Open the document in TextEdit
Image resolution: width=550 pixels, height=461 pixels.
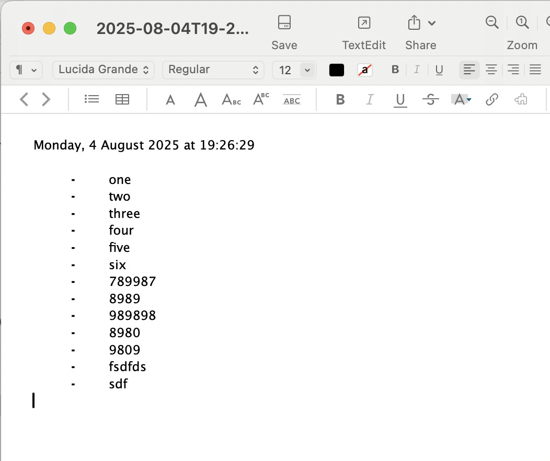coord(364,23)
